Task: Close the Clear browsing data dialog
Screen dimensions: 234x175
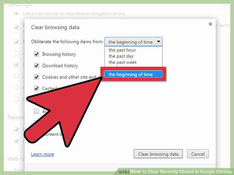Action: click(x=210, y=24)
